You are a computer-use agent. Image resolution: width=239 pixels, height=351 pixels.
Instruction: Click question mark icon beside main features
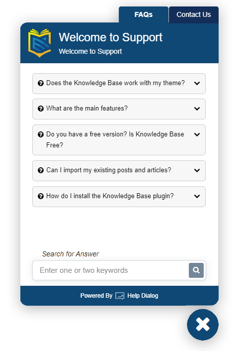coord(41,109)
